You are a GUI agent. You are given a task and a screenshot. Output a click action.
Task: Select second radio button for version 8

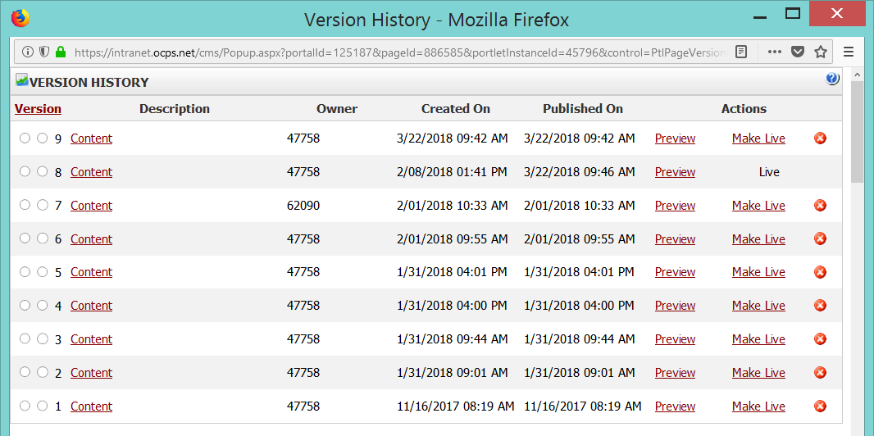[x=43, y=172]
